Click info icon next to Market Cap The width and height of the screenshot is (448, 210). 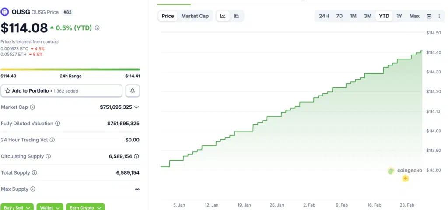[x=32, y=107]
